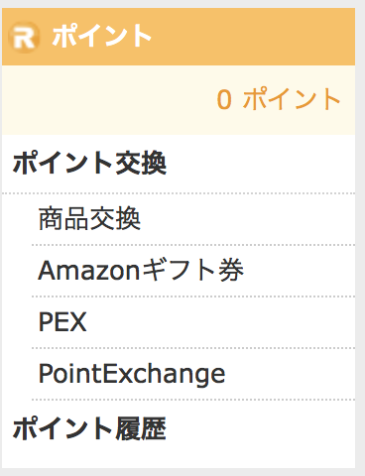Click ポイント unit label next to 0

pyautogui.click(x=292, y=99)
